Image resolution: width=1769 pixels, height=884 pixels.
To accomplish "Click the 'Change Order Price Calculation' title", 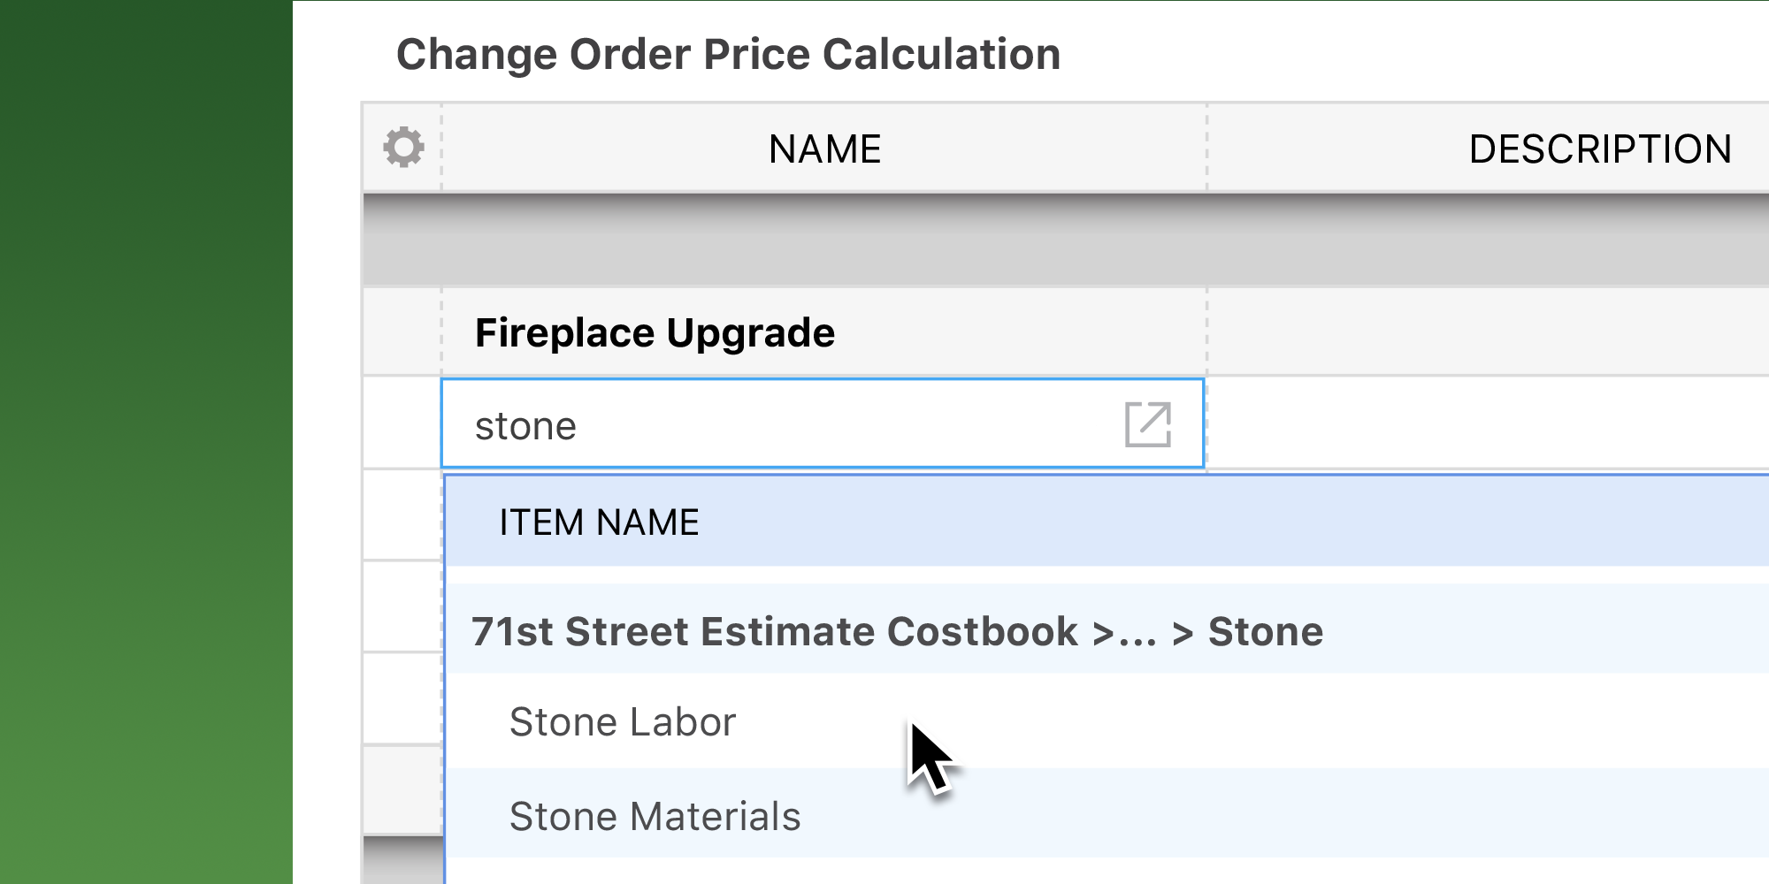I will click(729, 53).
